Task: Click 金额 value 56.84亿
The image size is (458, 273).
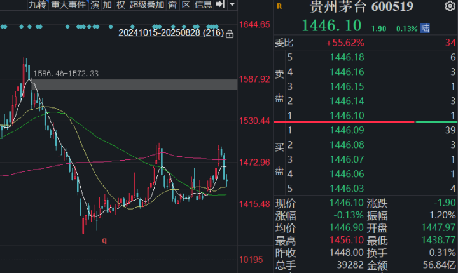Action: pos(440,265)
